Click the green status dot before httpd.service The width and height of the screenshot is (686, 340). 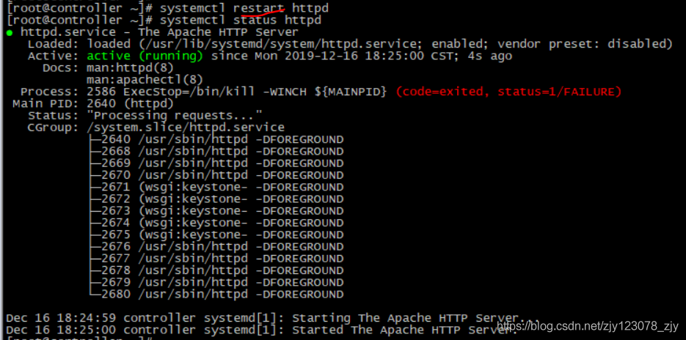(x=10, y=33)
